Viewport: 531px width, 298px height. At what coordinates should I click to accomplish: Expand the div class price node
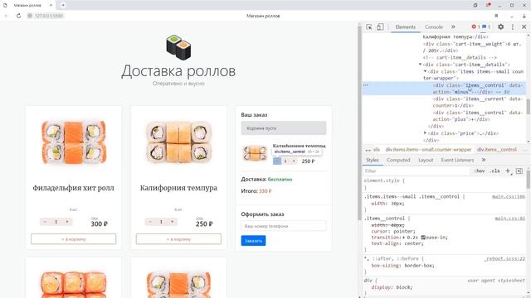425,133
